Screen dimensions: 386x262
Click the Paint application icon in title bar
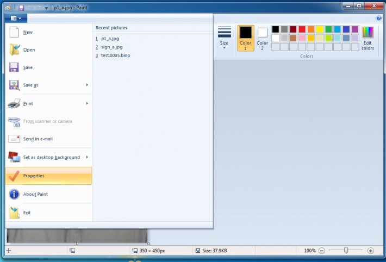point(8,8)
